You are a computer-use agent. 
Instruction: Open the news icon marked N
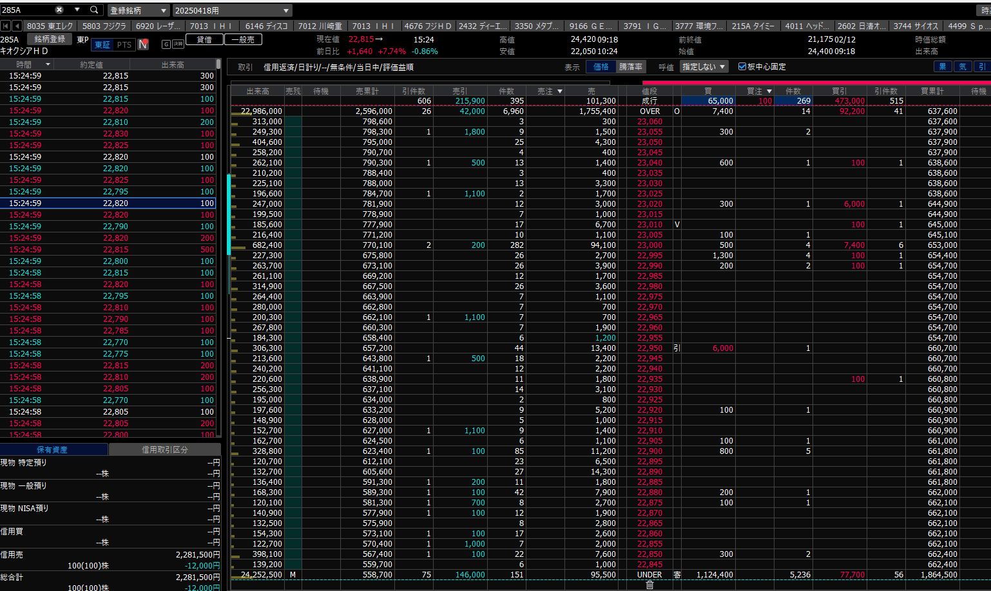pyautogui.click(x=144, y=44)
